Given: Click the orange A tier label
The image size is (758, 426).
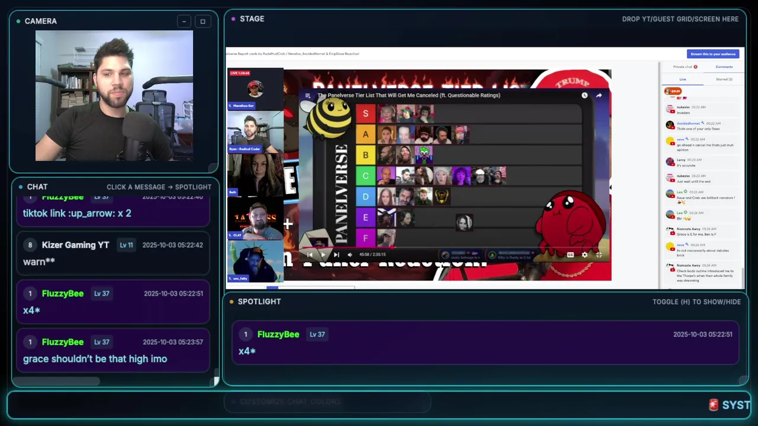Looking at the screenshot, I should (365, 134).
